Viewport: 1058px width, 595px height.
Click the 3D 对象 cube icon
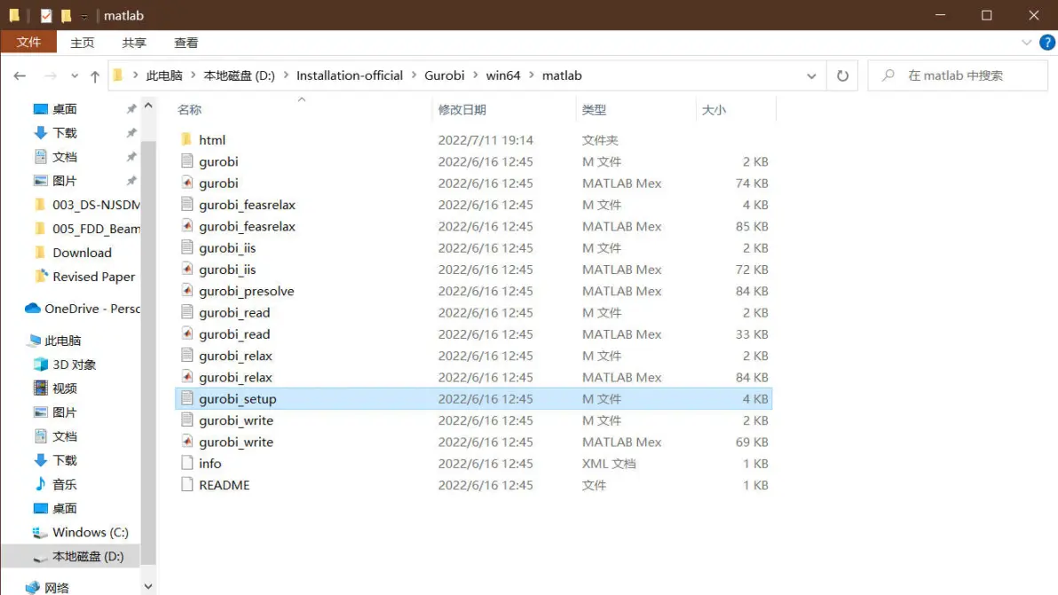[41, 364]
